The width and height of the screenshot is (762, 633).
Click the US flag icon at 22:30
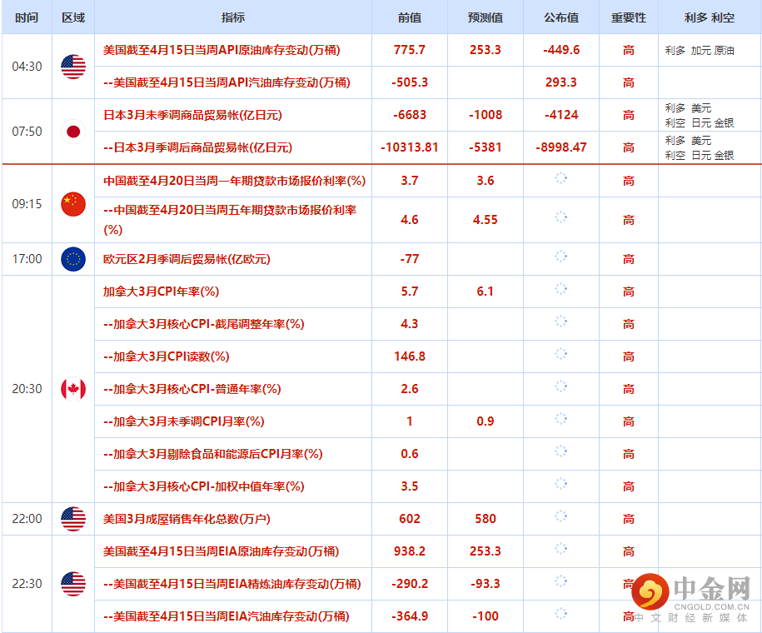[73, 584]
